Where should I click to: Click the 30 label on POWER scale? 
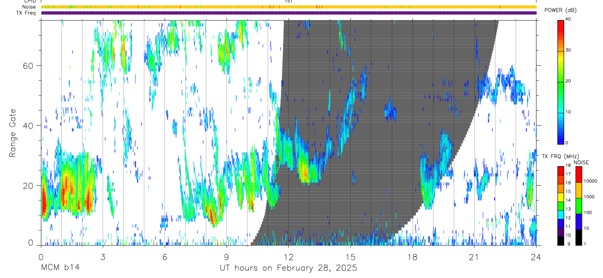click(569, 50)
